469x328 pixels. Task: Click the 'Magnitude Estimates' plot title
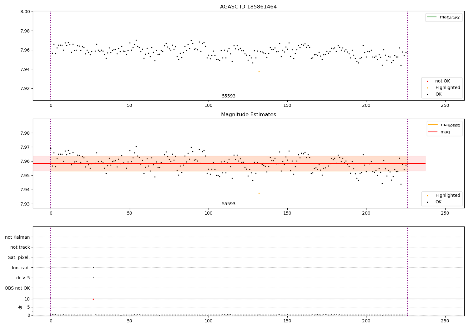248,115
